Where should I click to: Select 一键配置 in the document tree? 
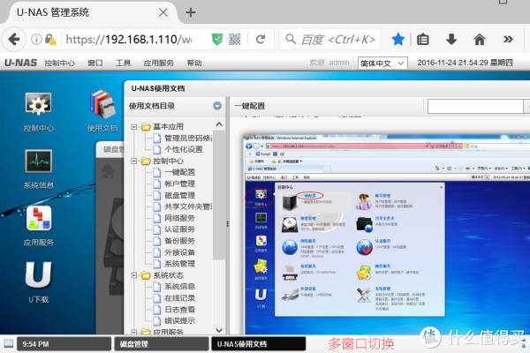tap(180, 172)
